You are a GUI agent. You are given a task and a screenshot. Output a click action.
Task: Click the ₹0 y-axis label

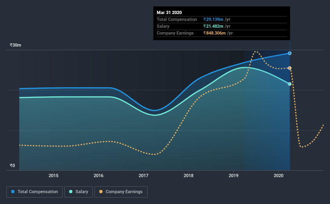pos(12,165)
